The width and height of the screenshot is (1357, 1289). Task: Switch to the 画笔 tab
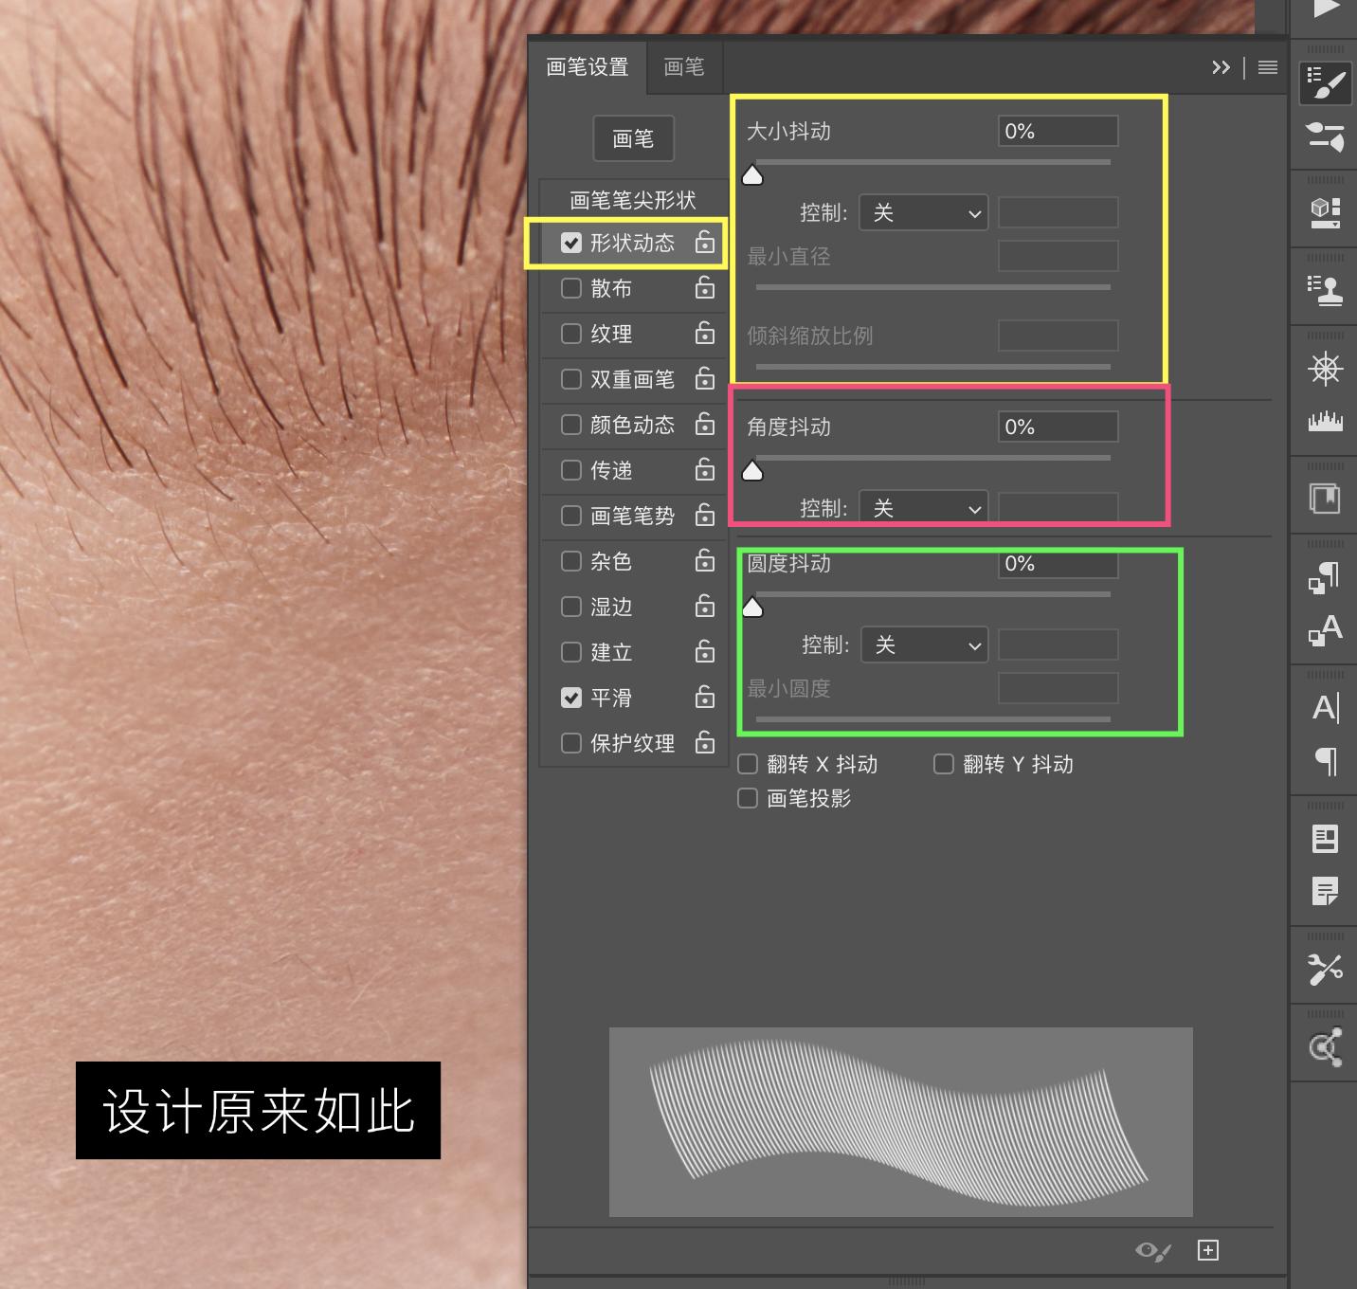[x=683, y=66]
